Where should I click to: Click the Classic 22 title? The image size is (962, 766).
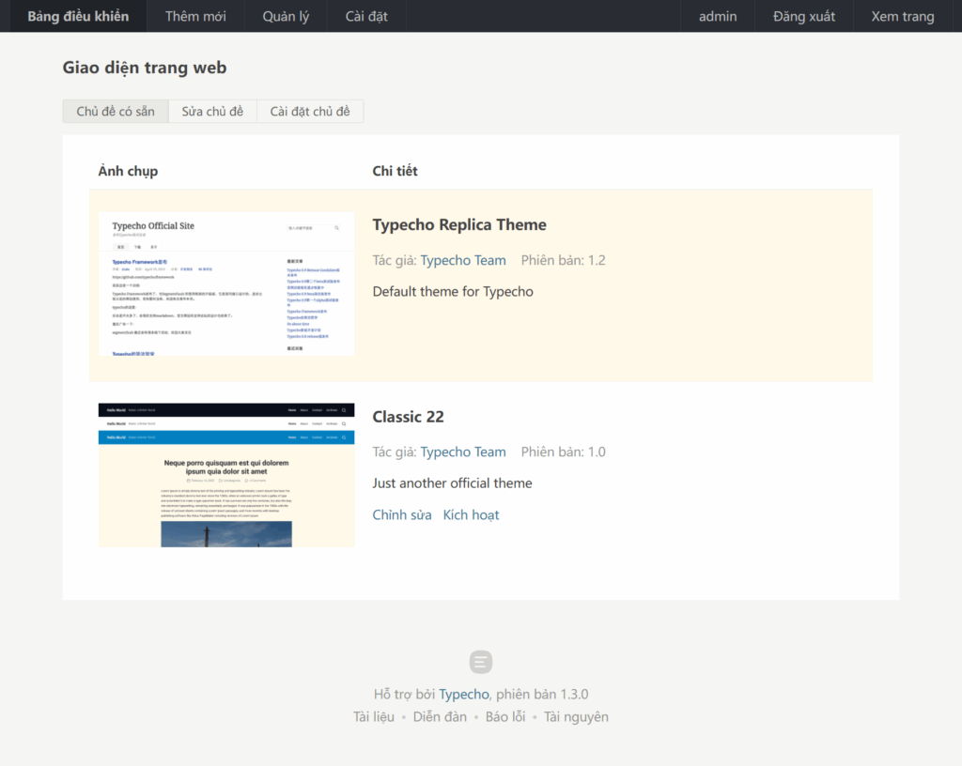pos(408,417)
